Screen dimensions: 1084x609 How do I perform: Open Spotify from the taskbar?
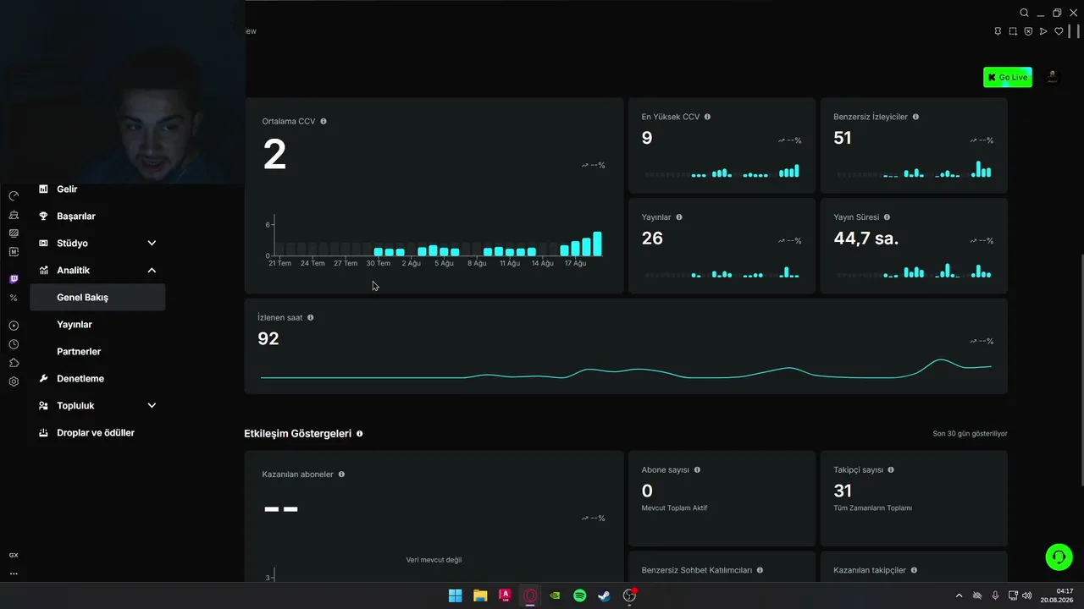[579, 595]
